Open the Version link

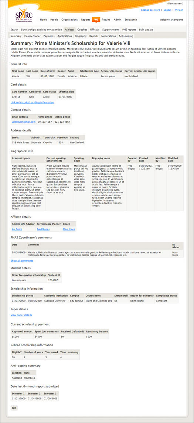pos(179,10)
